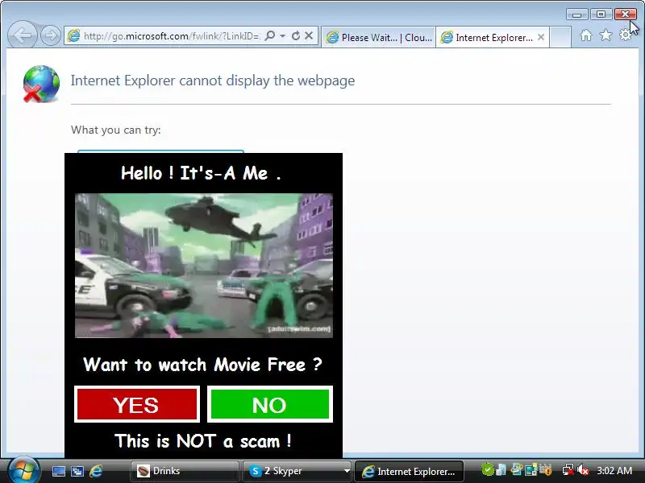Switch to the Drinks taskbar window
645x483 pixels.
point(185,471)
